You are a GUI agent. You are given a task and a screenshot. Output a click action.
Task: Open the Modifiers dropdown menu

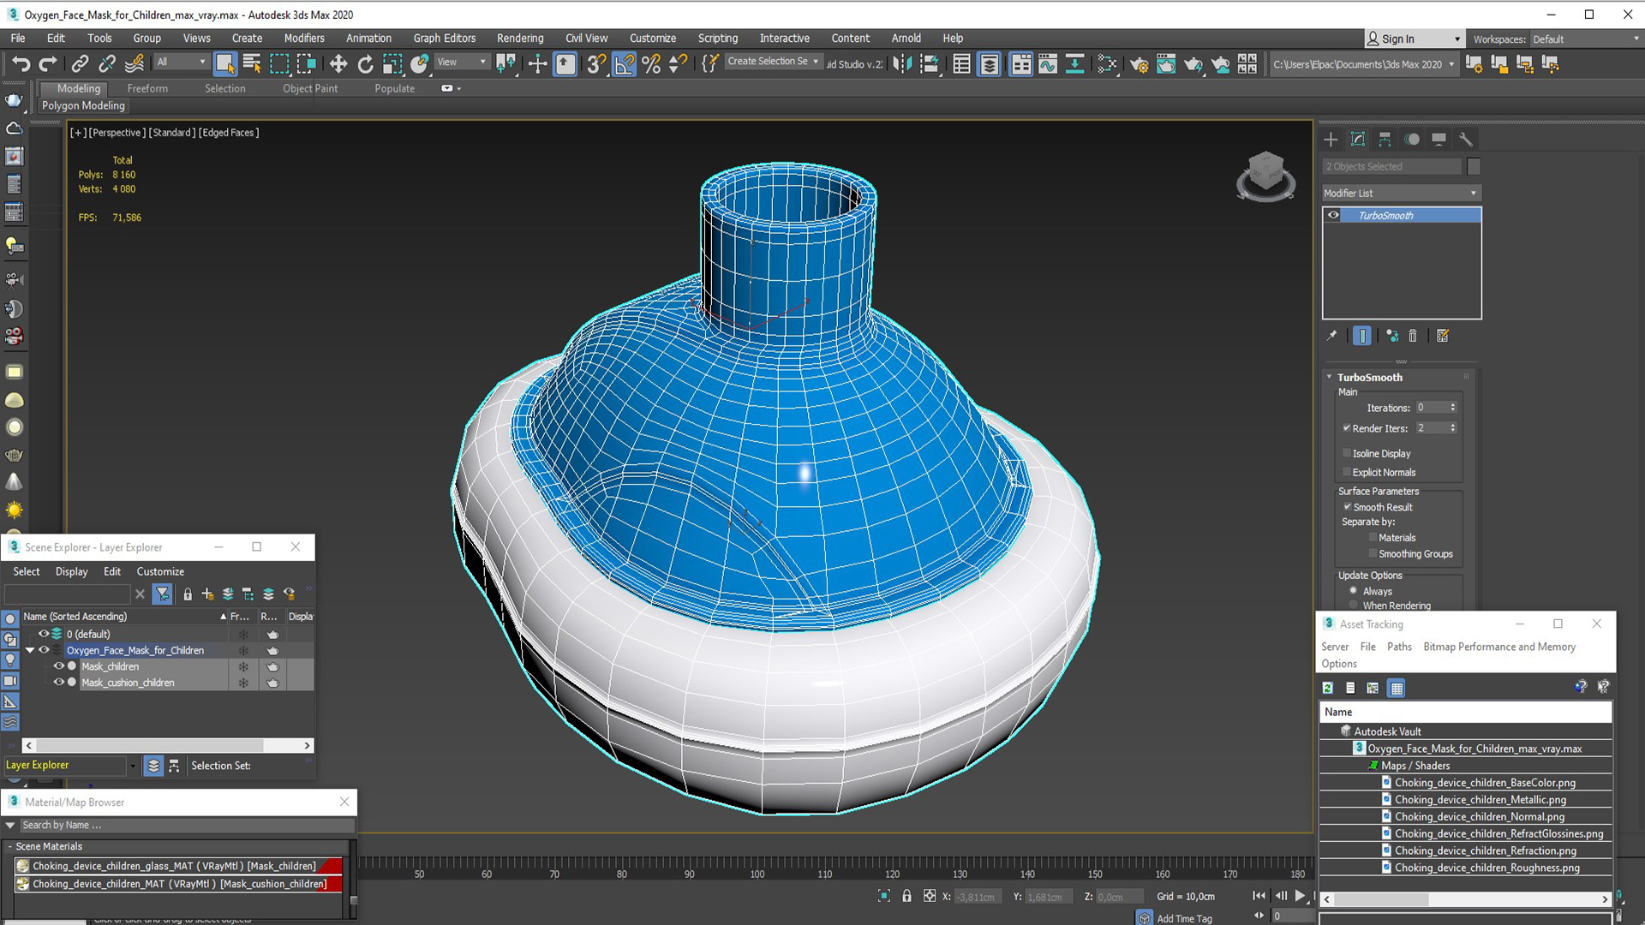301,39
